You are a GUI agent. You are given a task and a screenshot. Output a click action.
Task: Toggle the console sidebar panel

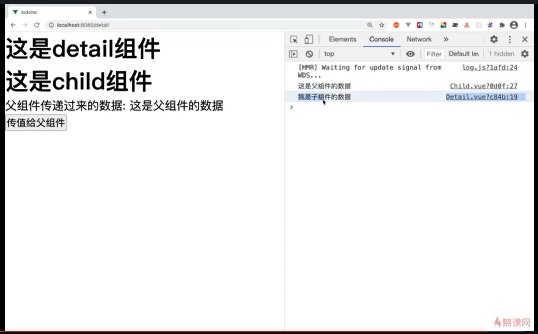(293, 54)
